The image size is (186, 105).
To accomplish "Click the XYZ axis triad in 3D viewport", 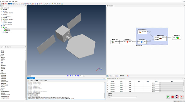I will point(99,69).
